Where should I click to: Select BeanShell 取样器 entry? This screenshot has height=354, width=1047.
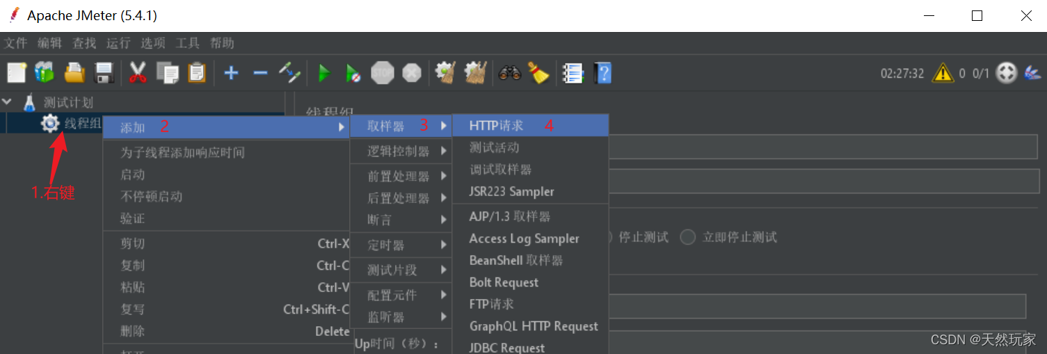pyautogui.click(x=531, y=260)
